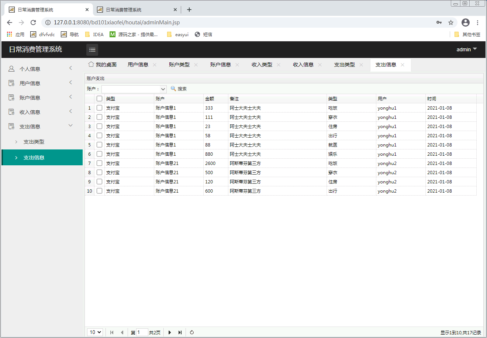Close the 支出信息 tab
The width and height of the screenshot is (487, 338).
point(403,65)
